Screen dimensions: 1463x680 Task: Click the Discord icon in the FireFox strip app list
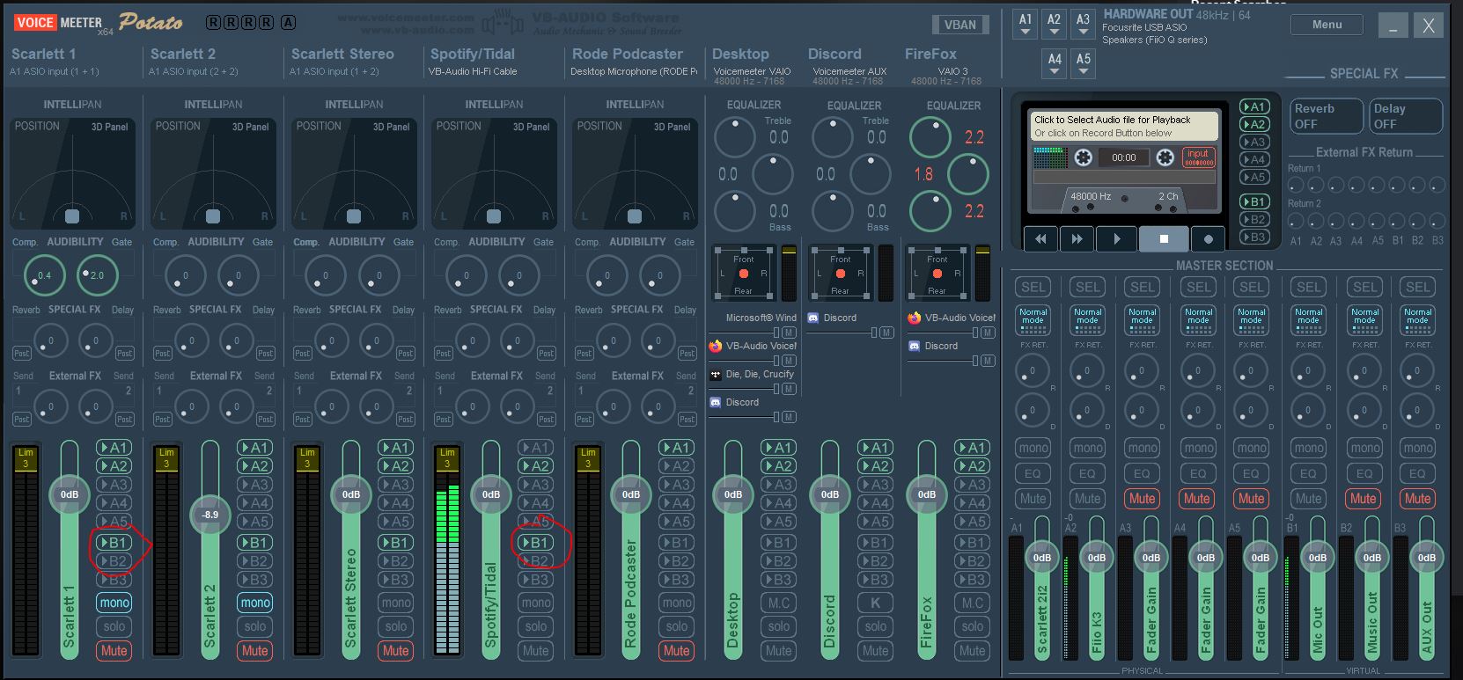click(x=915, y=346)
